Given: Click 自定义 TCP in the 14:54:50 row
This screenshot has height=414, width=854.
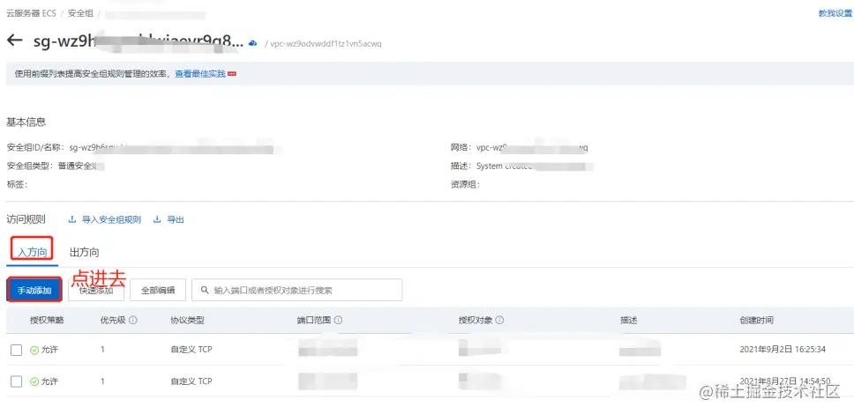Looking at the screenshot, I should coord(191,382).
